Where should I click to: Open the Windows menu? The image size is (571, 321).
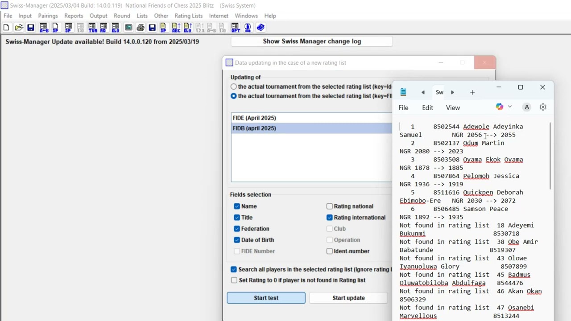tap(246, 16)
